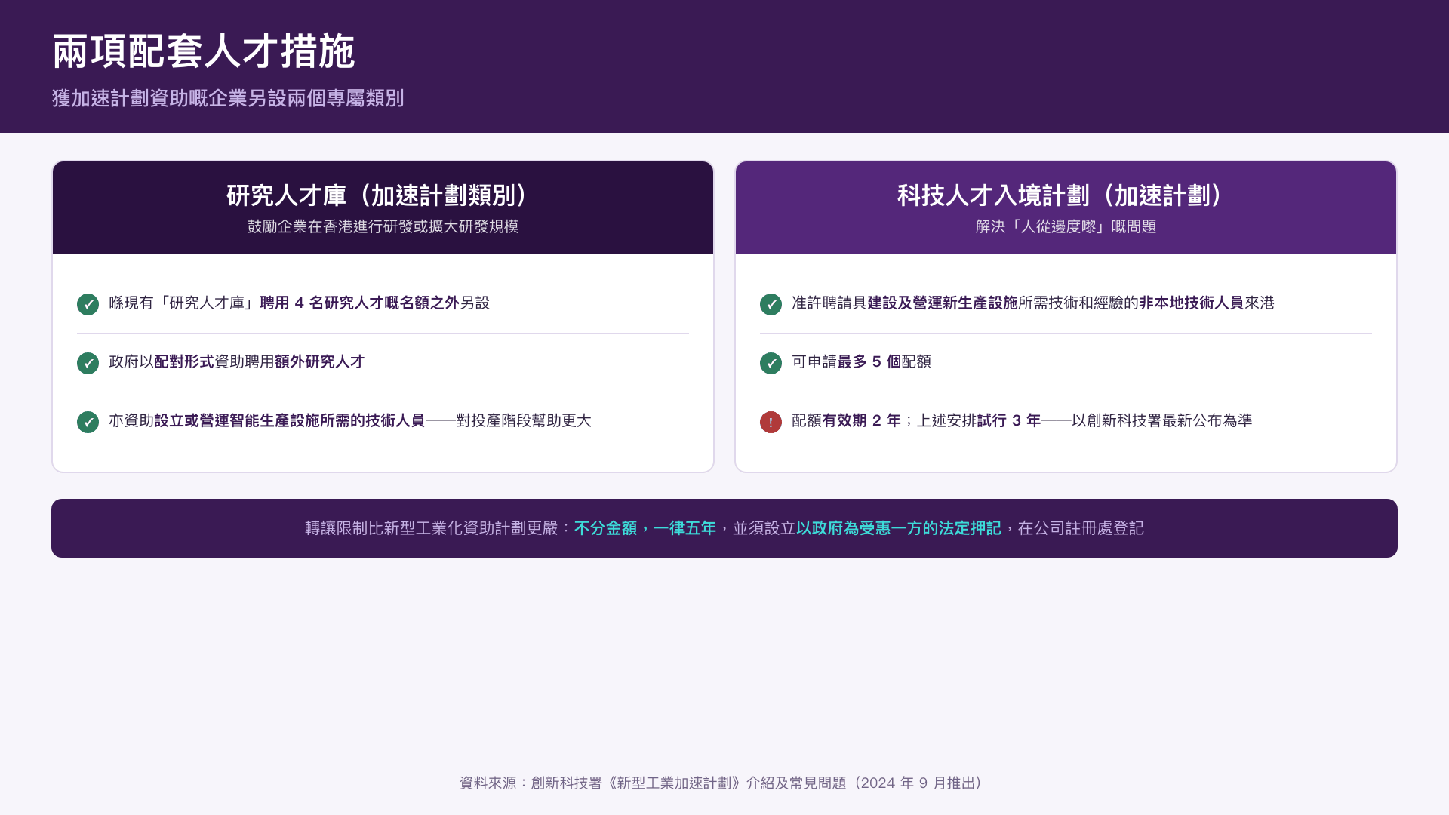
Task: Click the check icon beside 亦資助設立或營運智能生產設施
Action: pos(88,422)
